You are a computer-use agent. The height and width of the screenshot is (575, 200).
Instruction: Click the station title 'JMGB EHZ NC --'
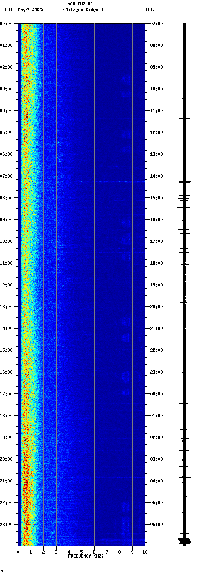pyautogui.click(x=83, y=4)
